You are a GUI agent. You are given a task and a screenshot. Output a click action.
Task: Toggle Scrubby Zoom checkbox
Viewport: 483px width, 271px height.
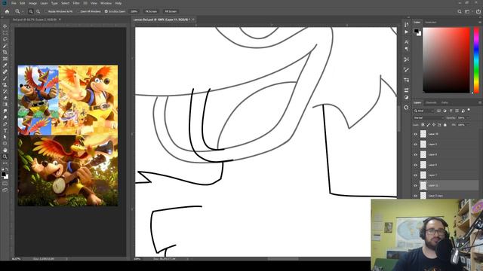[106, 11]
